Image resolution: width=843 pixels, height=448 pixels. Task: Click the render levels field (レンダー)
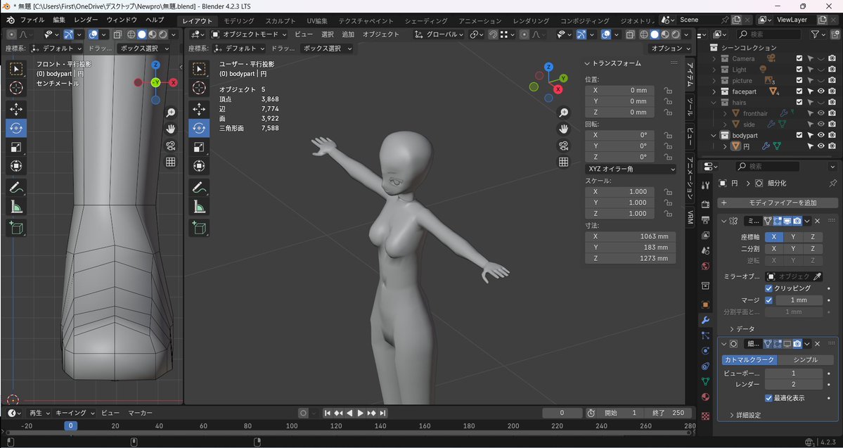(x=794, y=385)
